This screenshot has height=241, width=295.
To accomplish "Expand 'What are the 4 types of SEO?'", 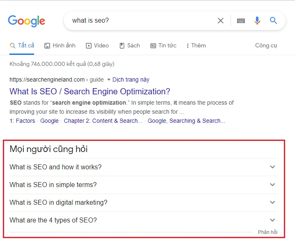I will click(x=143, y=220).
